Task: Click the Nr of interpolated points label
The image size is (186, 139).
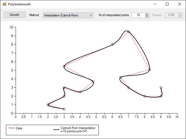Action: (114, 15)
